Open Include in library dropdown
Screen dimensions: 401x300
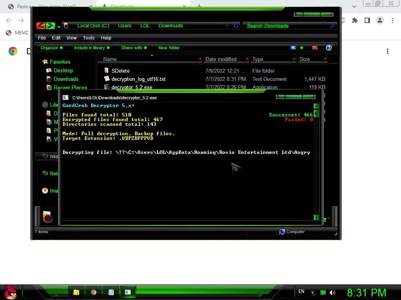[92, 48]
